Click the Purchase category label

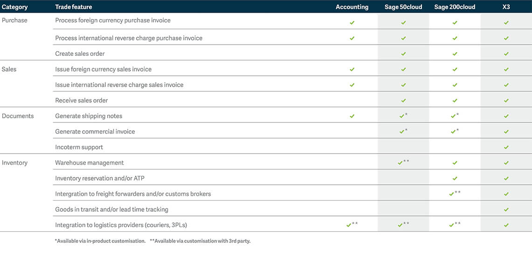click(x=14, y=20)
